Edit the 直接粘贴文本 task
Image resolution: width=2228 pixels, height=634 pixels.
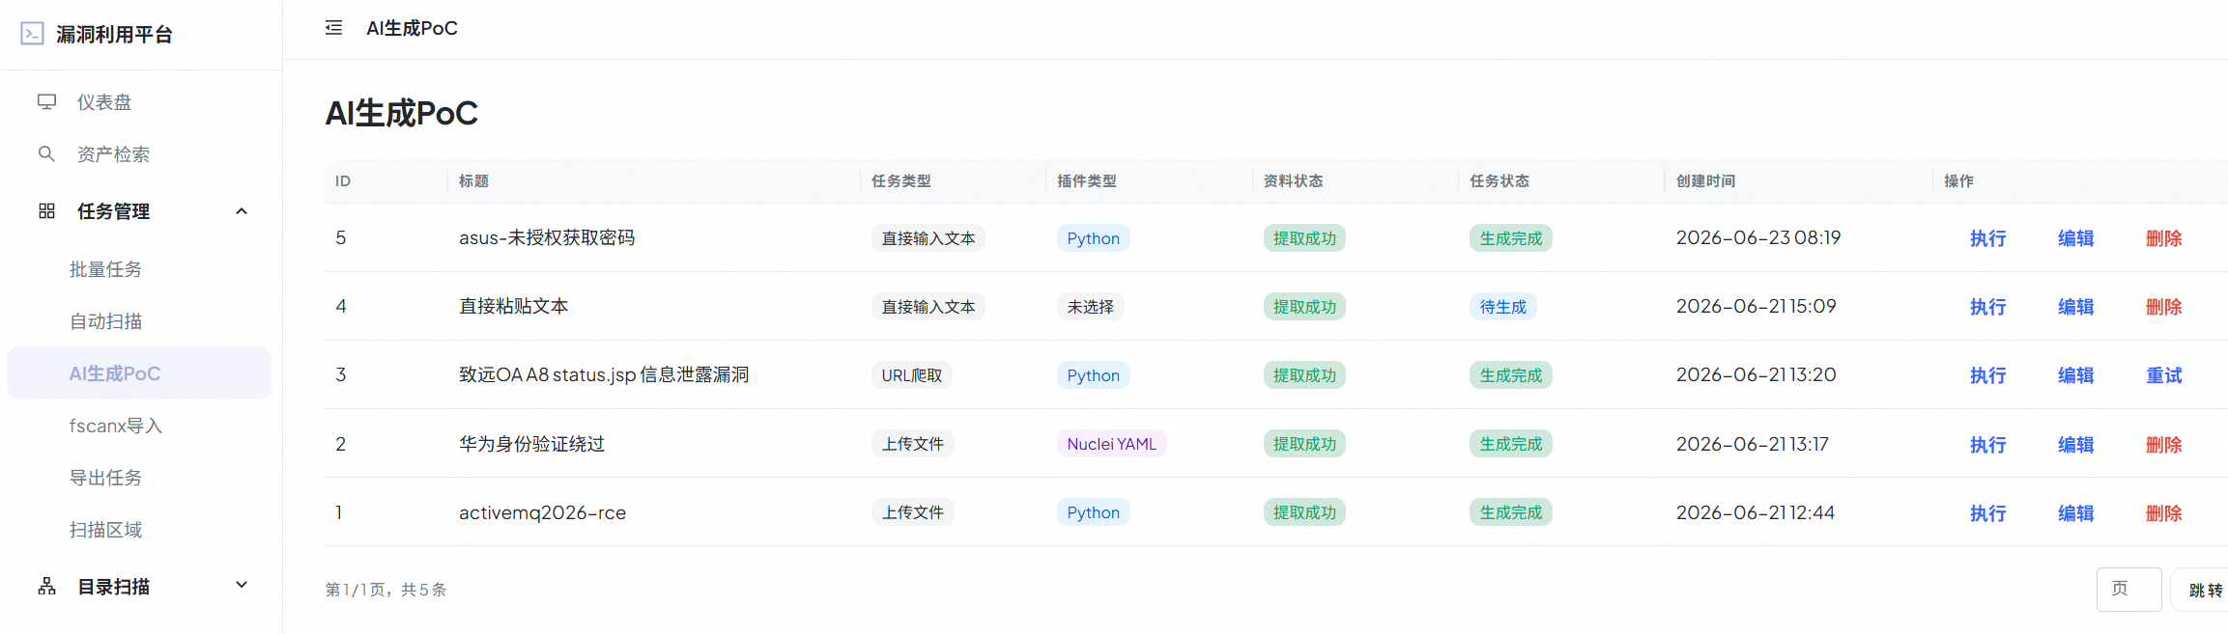[x=2075, y=307]
